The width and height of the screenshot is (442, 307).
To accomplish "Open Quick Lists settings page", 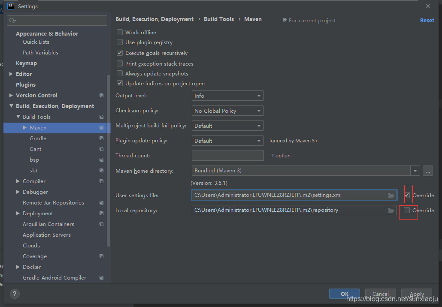I will point(36,42).
